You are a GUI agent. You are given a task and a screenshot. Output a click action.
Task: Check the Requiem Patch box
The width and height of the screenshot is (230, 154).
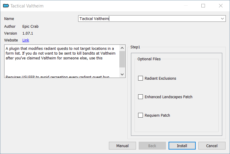click(141, 115)
